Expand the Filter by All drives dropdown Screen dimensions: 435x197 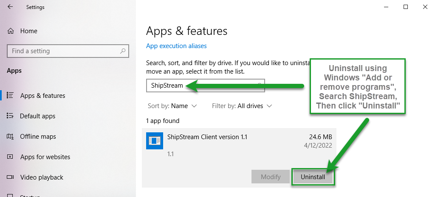click(x=242, y=106)
